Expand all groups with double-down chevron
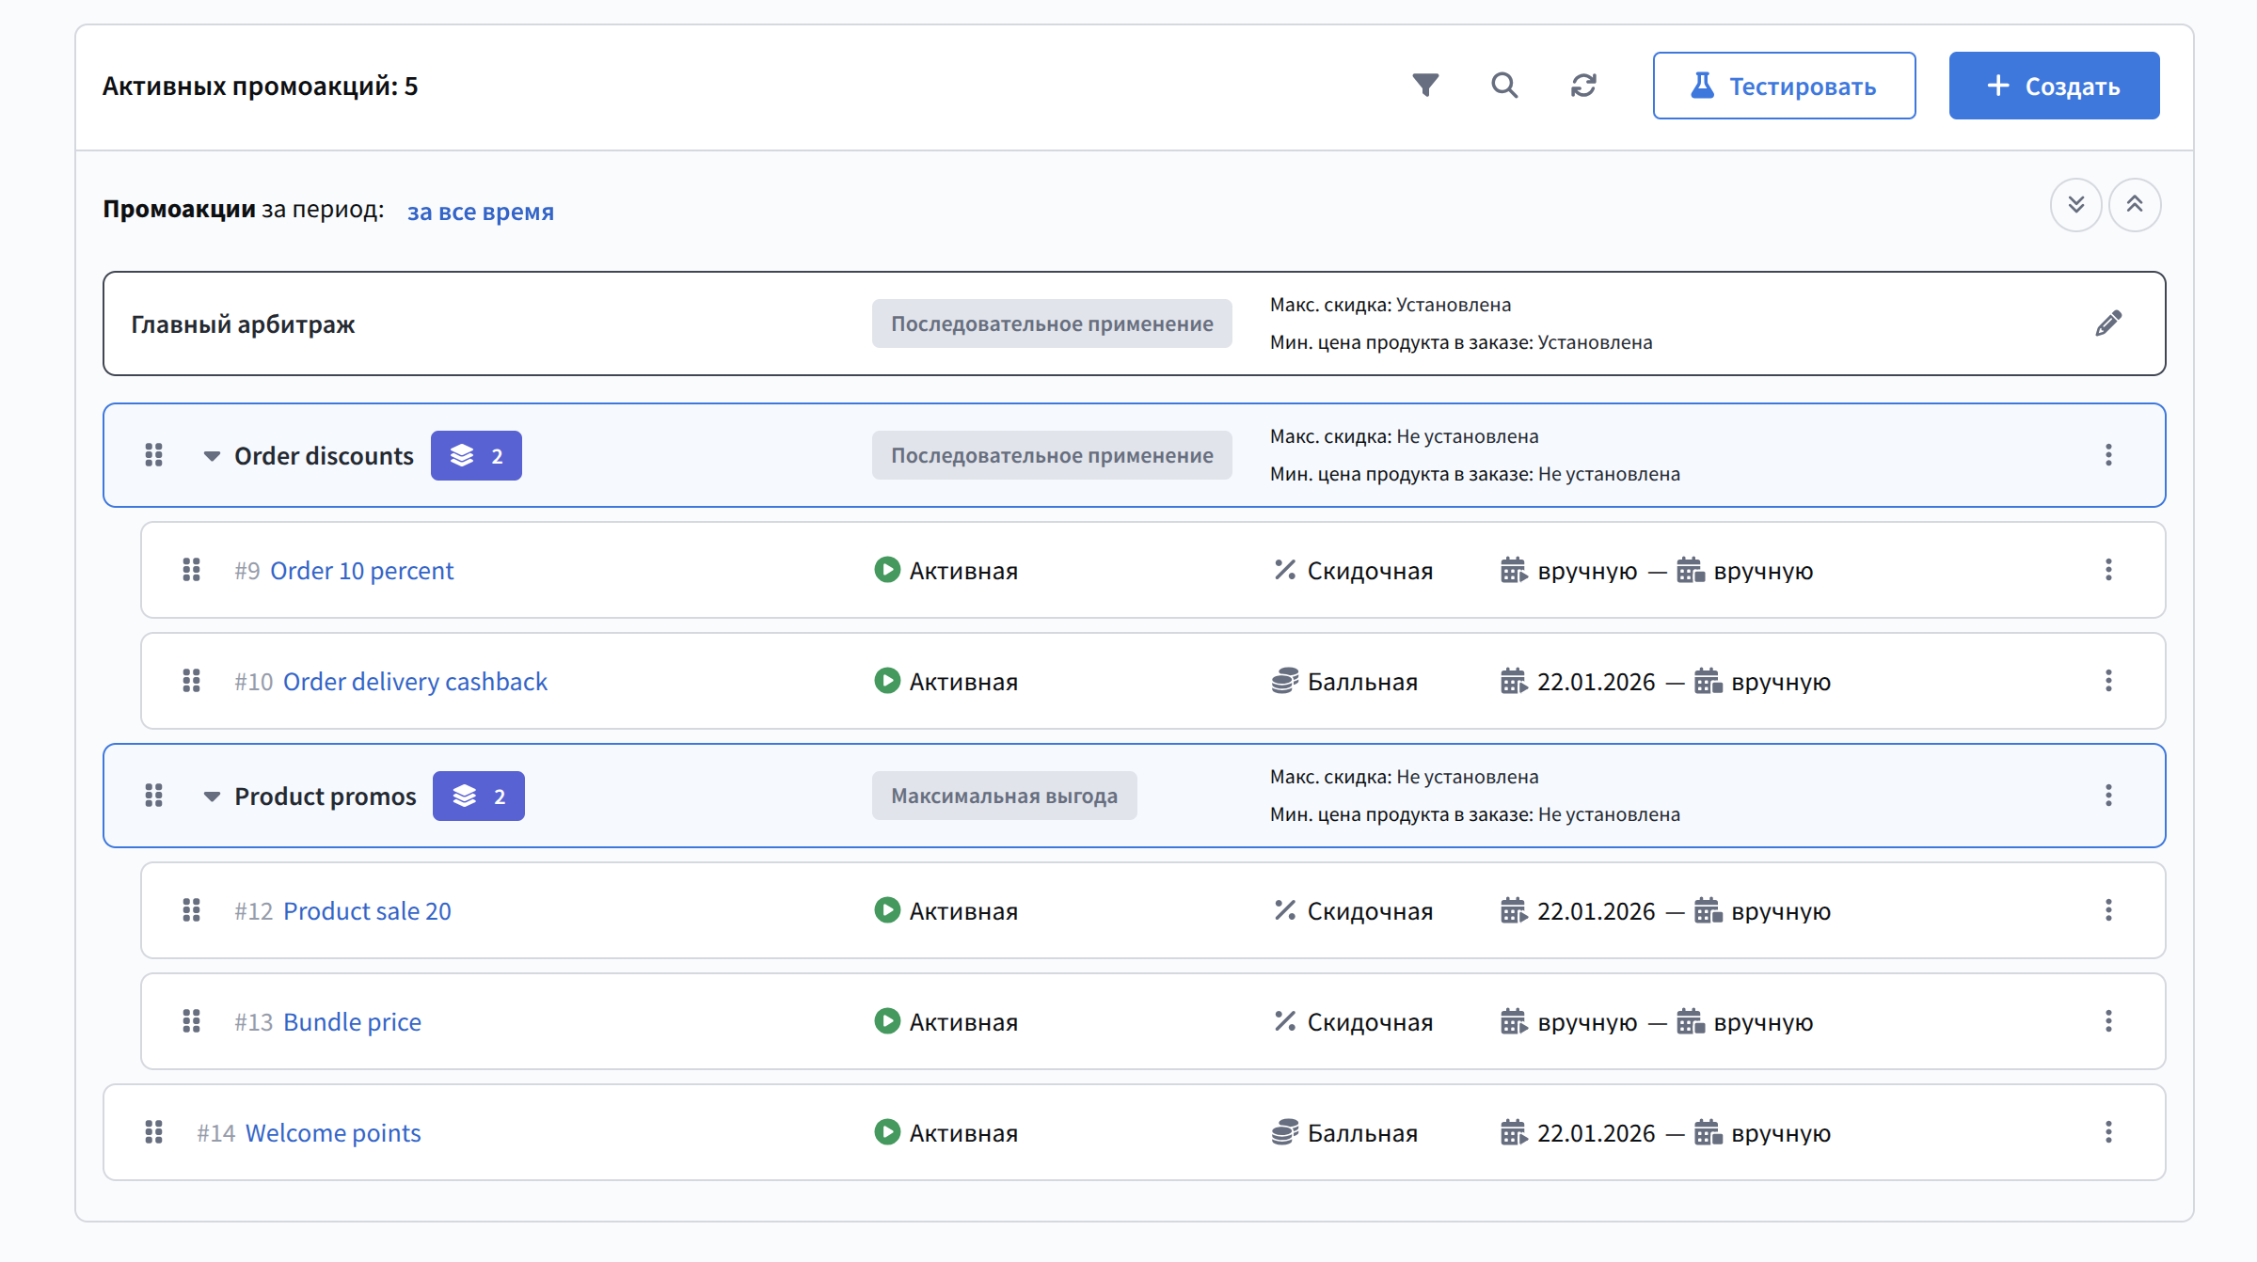The width and height of the screenshot is (2257, 1262). click(2075, 205)
